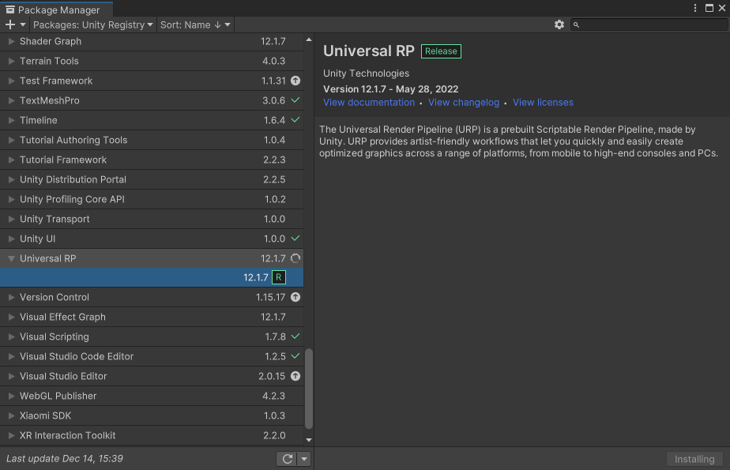Click the refresh package list icon
This screenshot has width=730, height=470.
[x=286, y=459]
